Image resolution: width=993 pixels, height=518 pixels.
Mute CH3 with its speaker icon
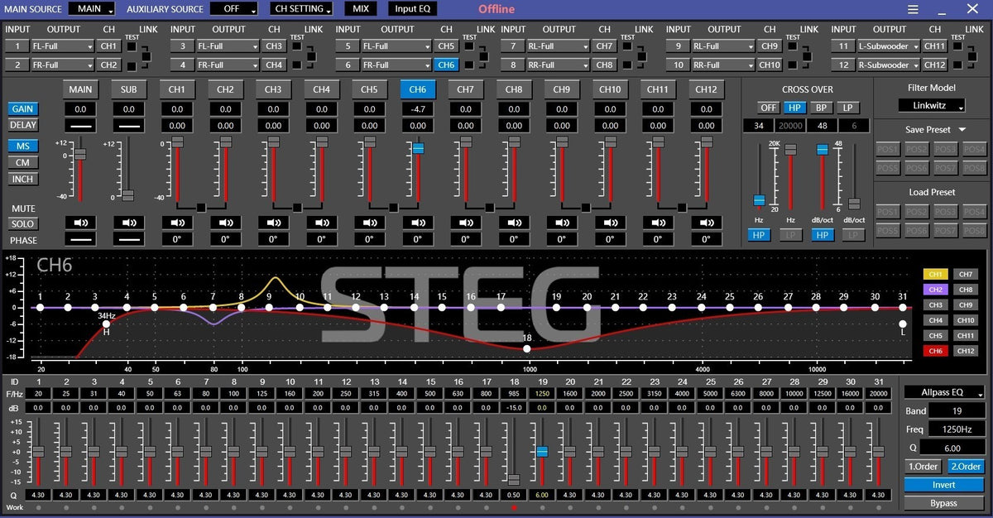(273, 223)
